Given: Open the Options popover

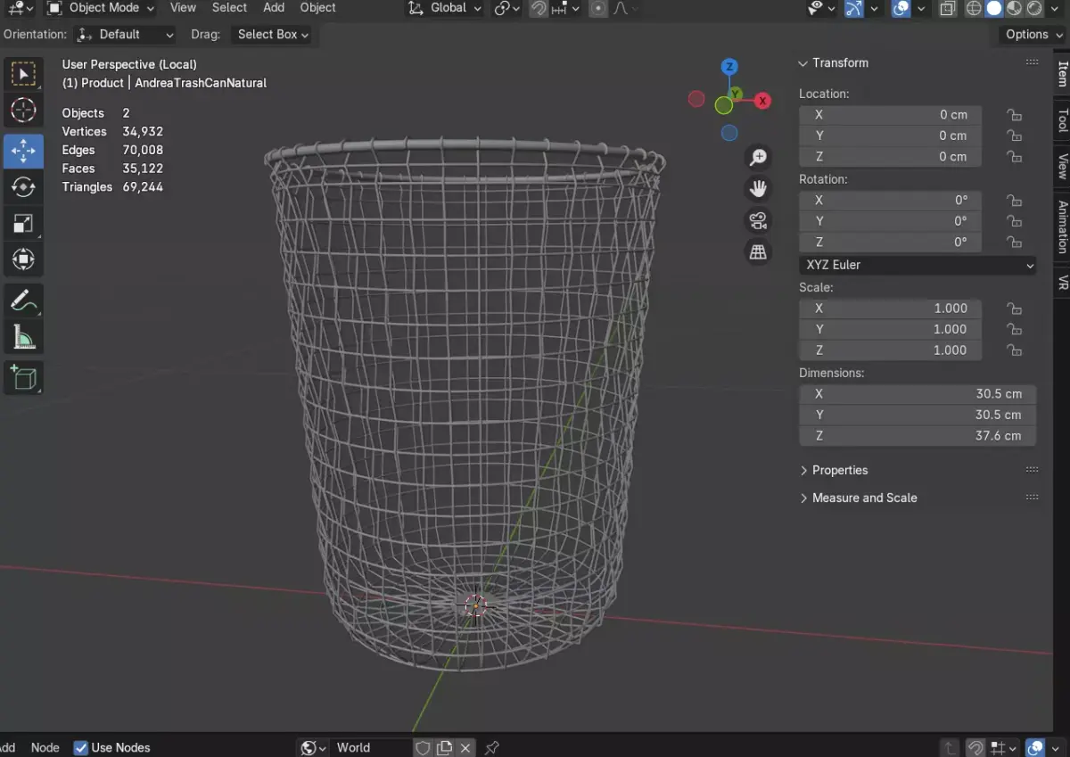Looking at the screenshot, I should 1033,34.
